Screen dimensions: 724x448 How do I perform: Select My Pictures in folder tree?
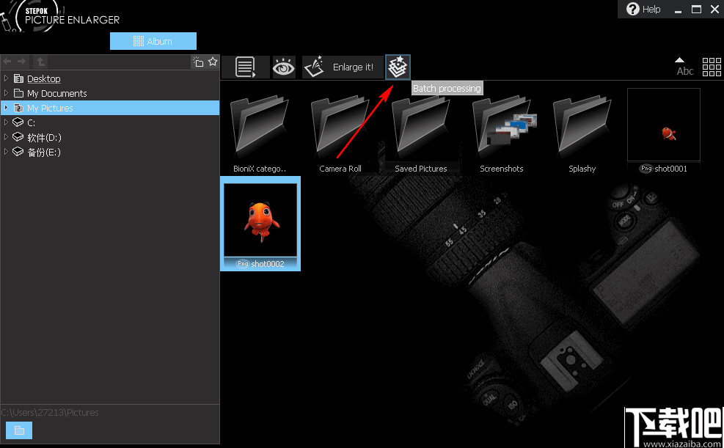point(50,108)
